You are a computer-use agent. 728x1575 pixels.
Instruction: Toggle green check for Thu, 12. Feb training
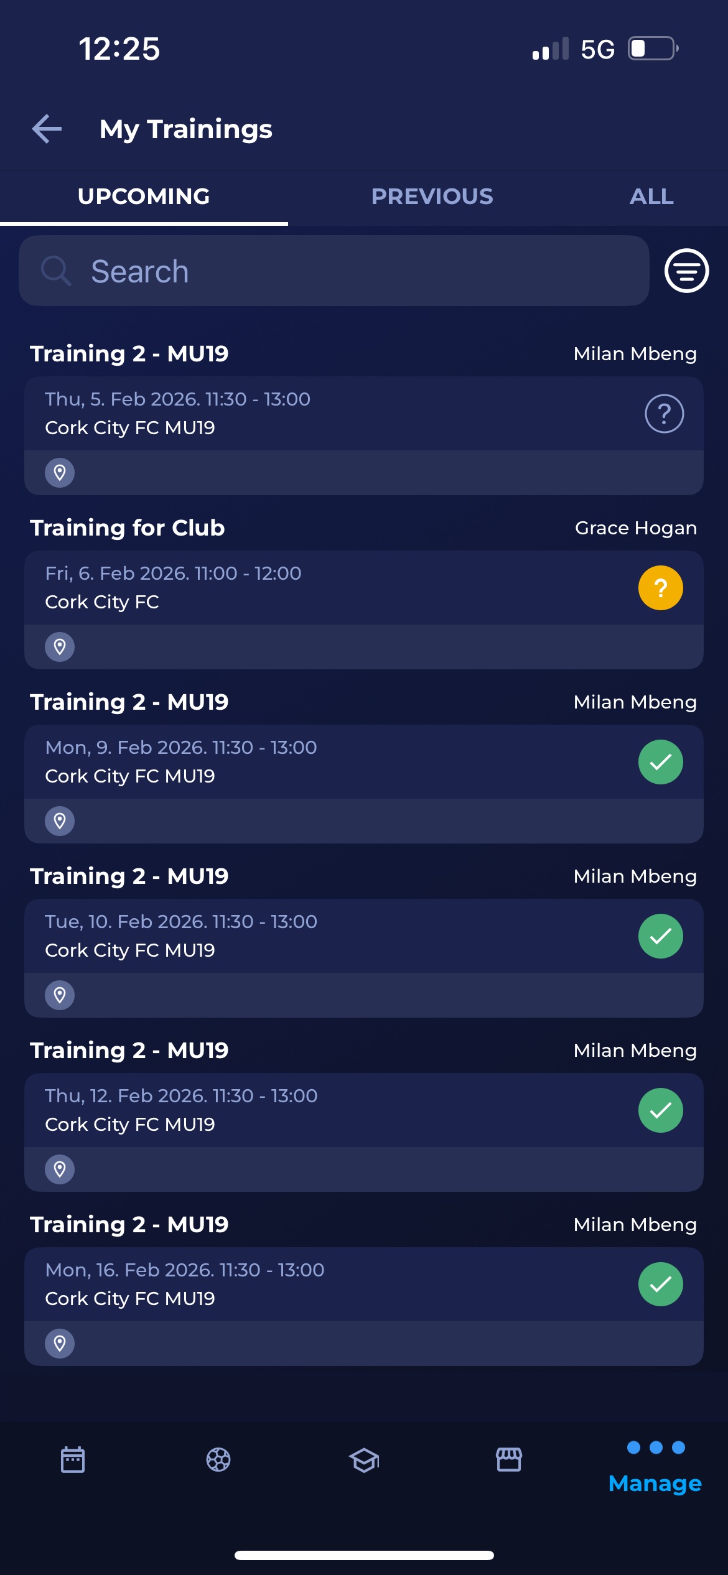[x=661, y=1110]
